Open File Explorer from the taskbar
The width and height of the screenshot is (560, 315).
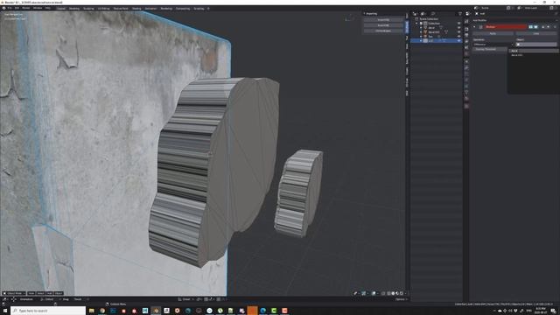(x=92, y=311)
